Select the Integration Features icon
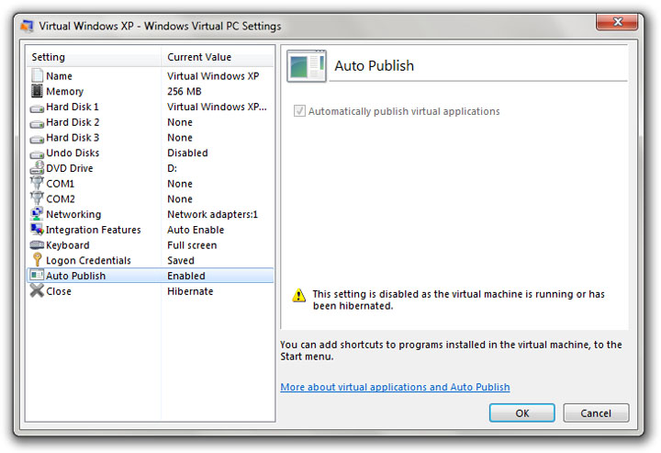 pyautogui.click(x=37, y=230)
